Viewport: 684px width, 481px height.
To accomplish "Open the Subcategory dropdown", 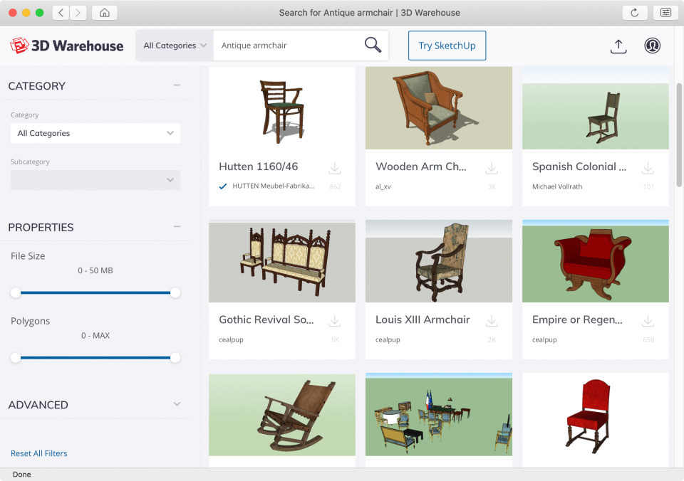I will coord(95,180).
